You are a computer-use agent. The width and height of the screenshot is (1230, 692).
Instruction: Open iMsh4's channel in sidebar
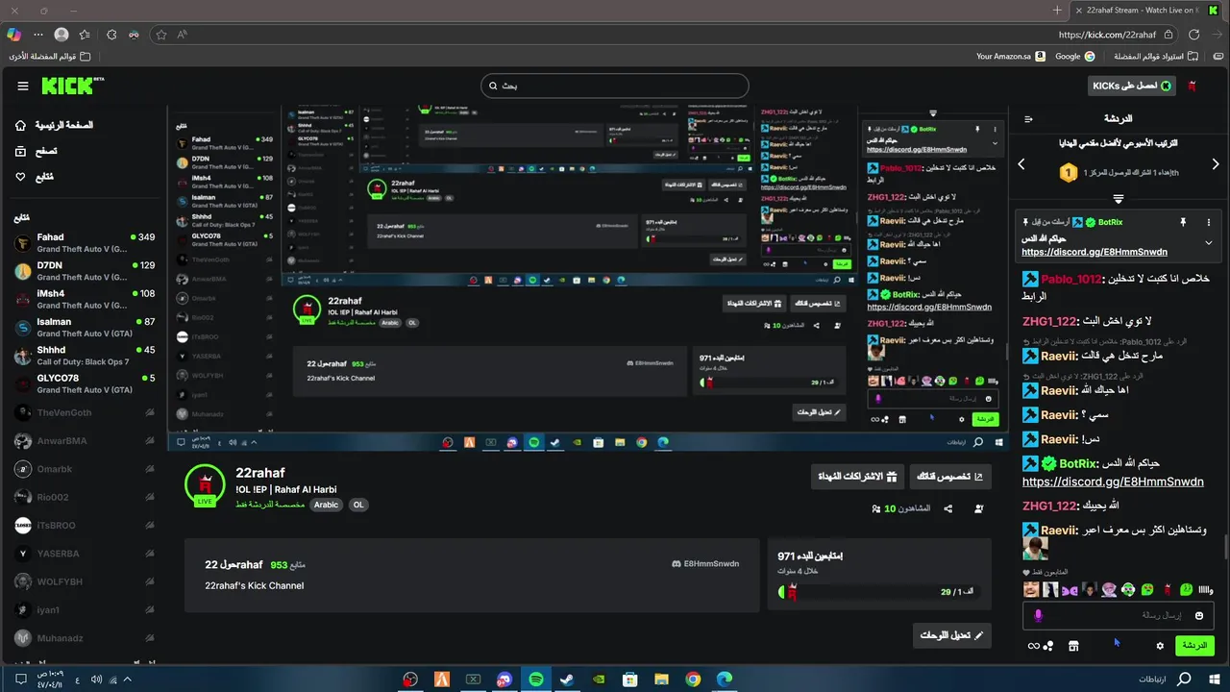click(85, 299)
